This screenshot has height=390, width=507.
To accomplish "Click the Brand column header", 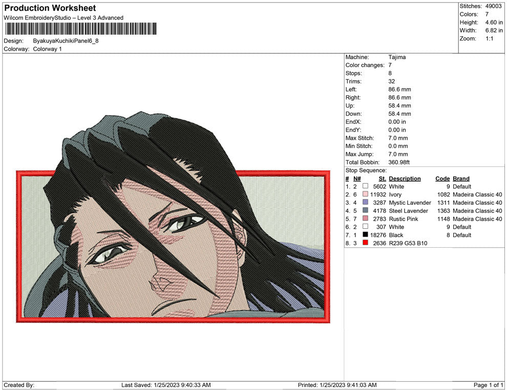I will (461, 178).
